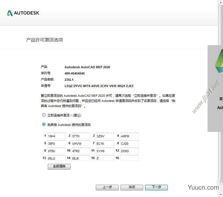Click activation code field 13 containing 85LU
This screenshot has width=223, height=197.
coord(56,158)
